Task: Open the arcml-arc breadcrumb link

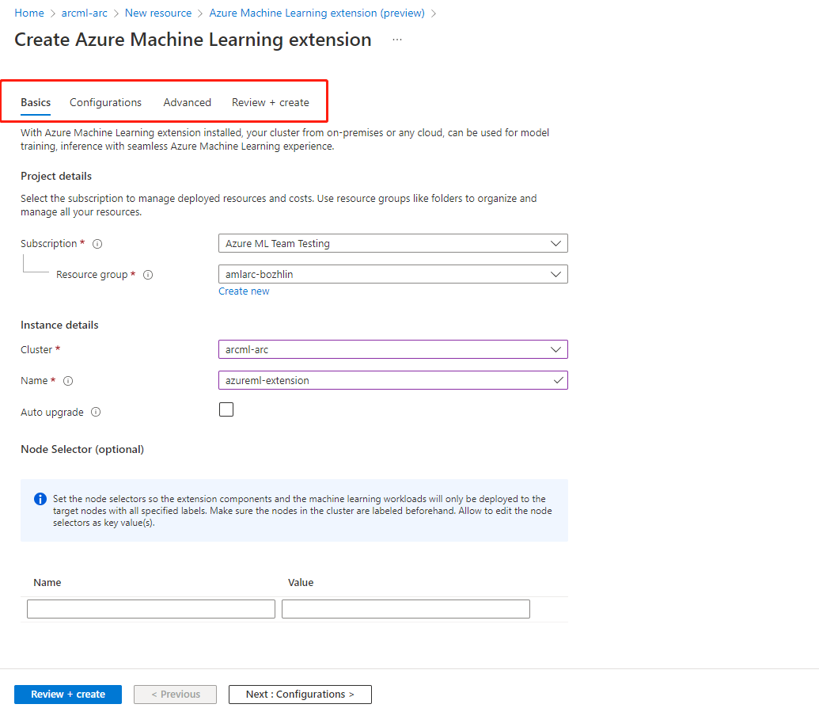Action: point(84,13)
